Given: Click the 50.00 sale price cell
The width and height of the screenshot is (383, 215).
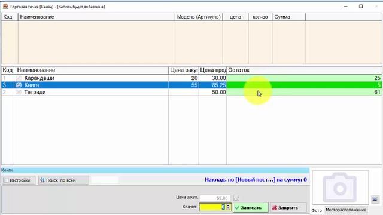Looking at the screenshot, I should [213, 92].
